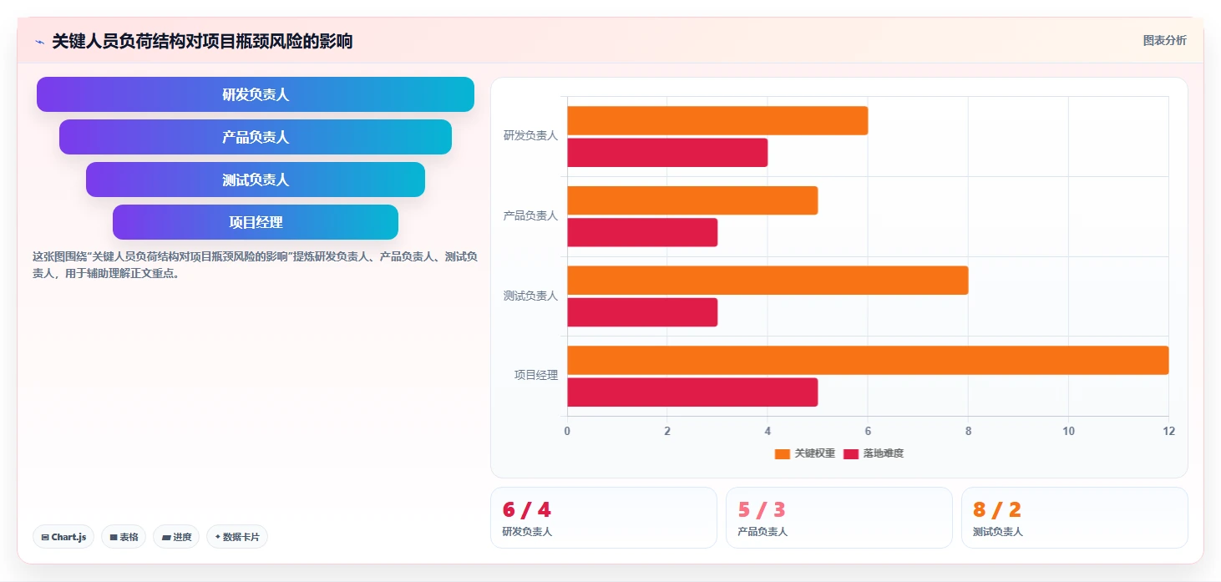Click the lightning icon beside the title

(39, 42)
